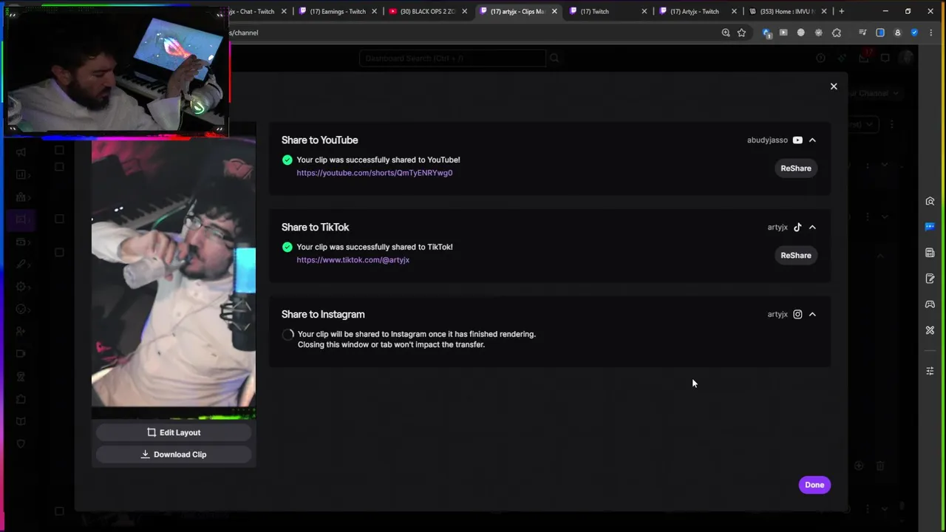The width and height of the screenshot is (946, 532).
Task: Click ReShare for the YouTube clip
Action: coord(796,168)
